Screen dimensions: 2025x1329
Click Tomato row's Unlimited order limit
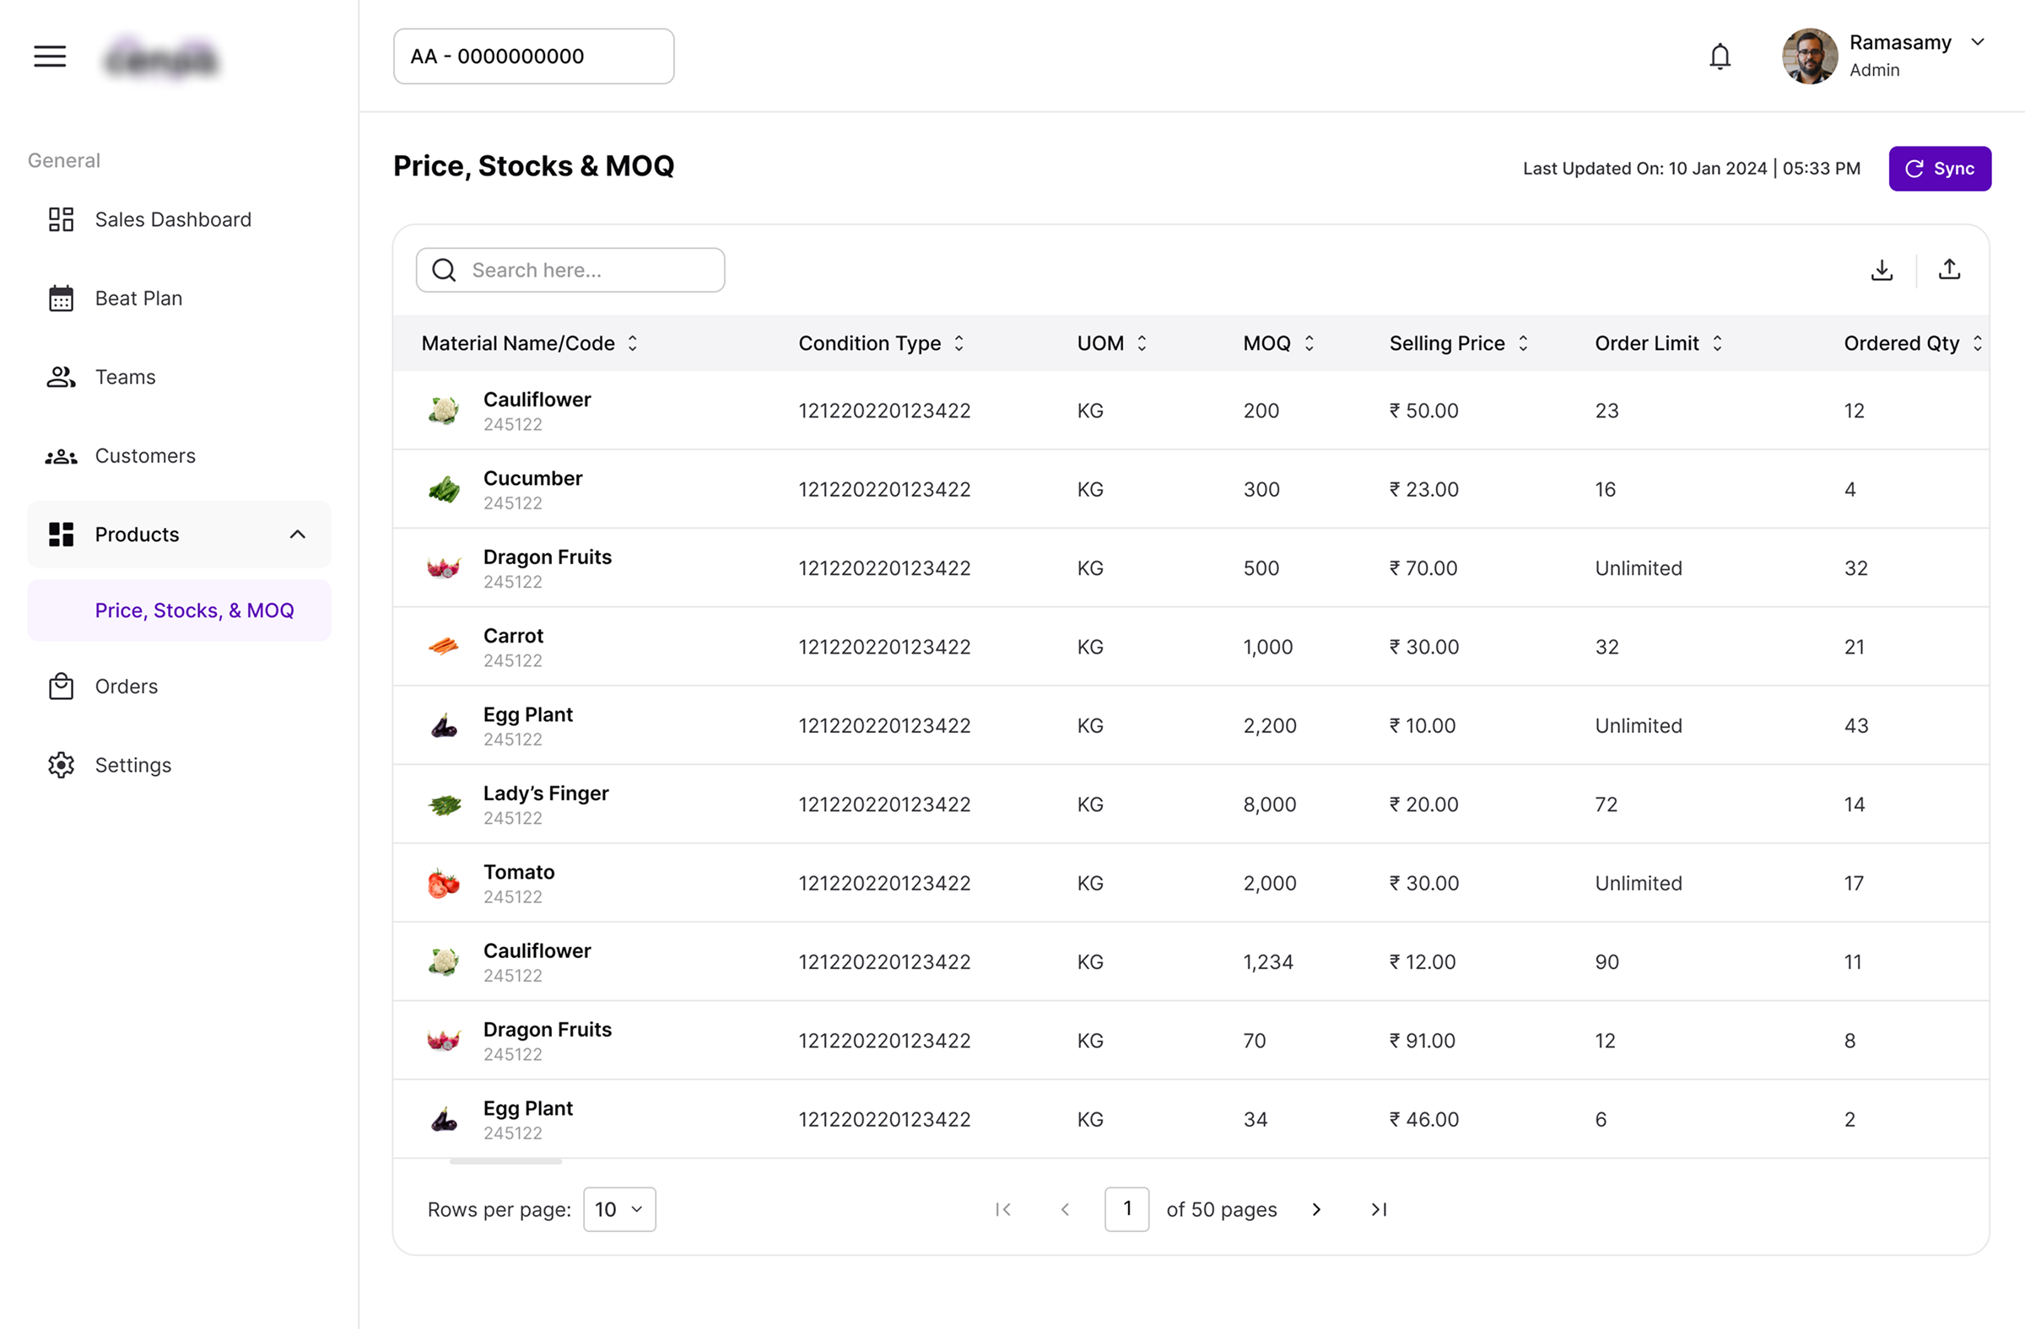click(x=1638, y=884)
